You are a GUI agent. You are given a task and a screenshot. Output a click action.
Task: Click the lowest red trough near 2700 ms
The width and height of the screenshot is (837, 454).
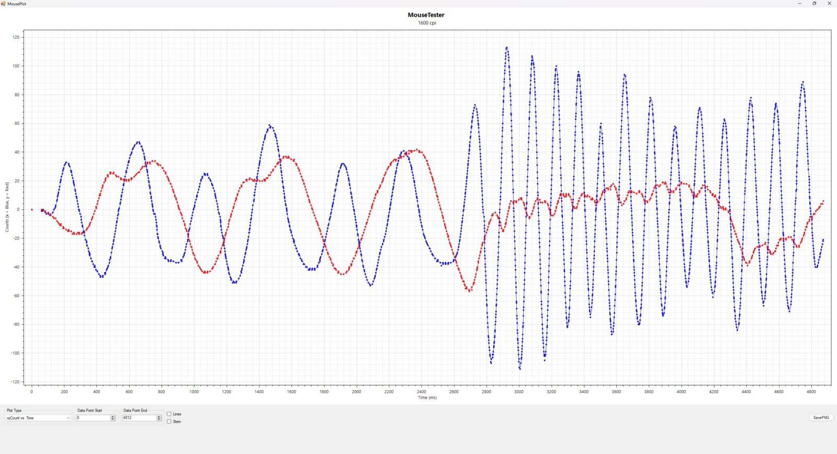click(470, 291)
